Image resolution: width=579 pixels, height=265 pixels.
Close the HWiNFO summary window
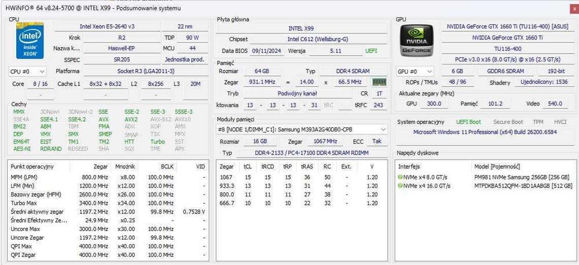[x=574, y=8]
